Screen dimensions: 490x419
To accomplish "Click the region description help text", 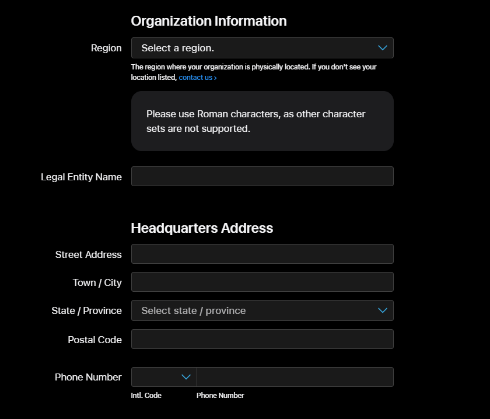I will click(x=254, y=72).
